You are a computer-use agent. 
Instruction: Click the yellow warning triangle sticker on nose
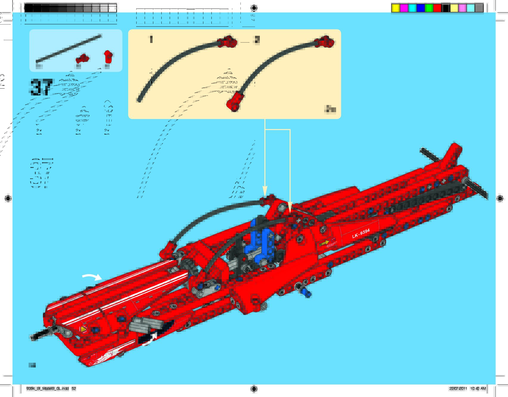tap(83, 329)
